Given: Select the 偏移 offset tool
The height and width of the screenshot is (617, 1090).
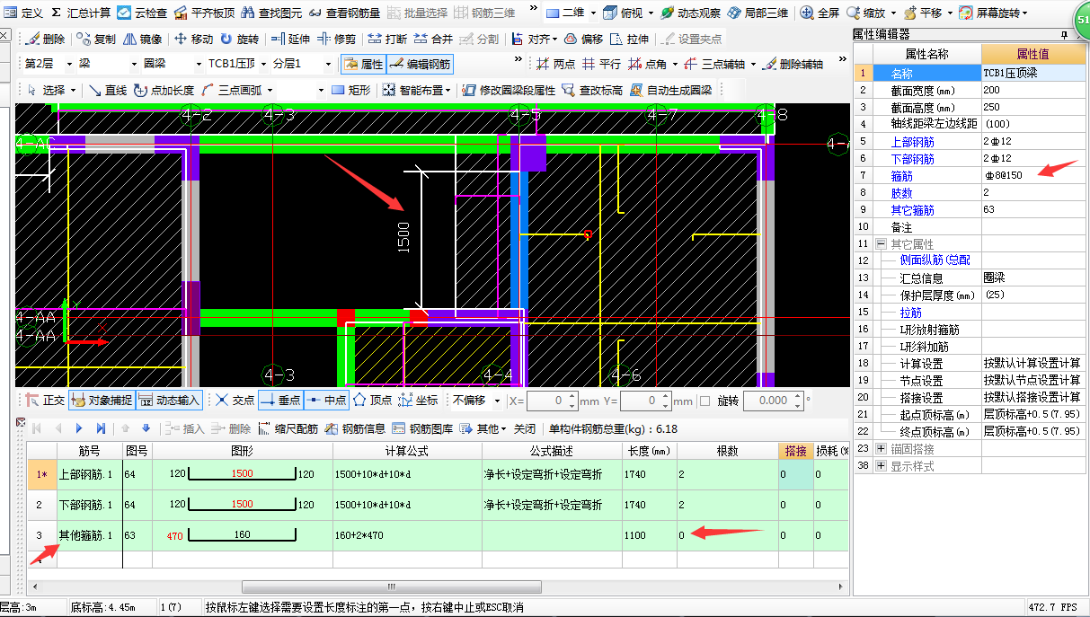Looking at the screenshot, I should (x=584, y=39).
